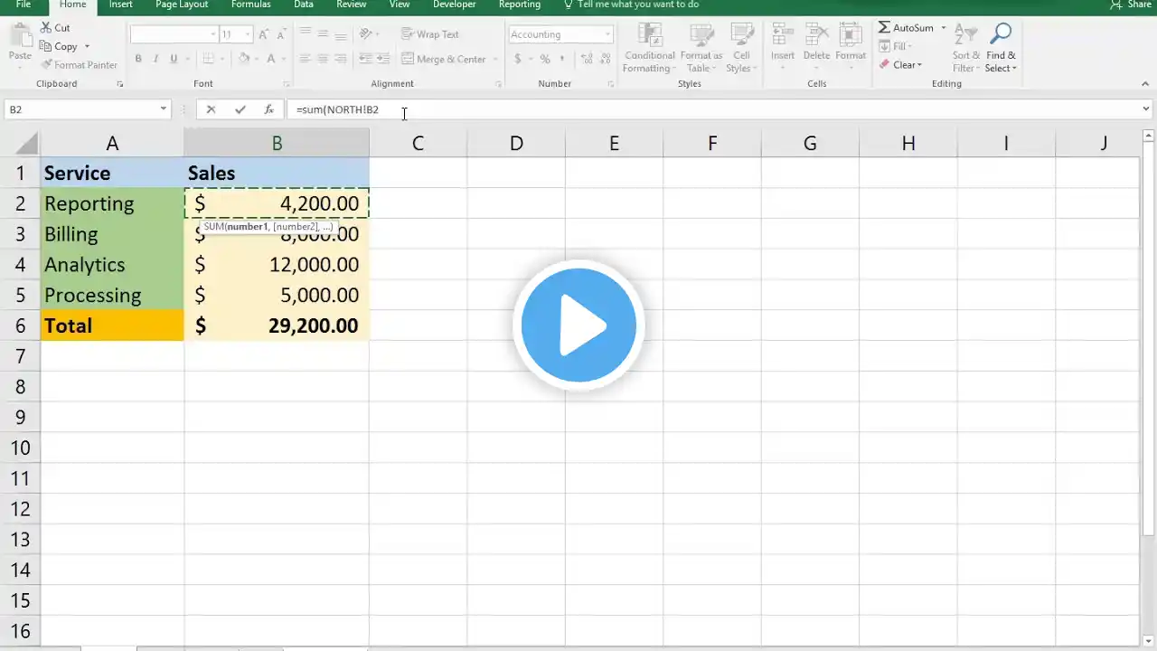Click inside the formula bar text
1157x651 pixels.
click(x=337, y=109)
